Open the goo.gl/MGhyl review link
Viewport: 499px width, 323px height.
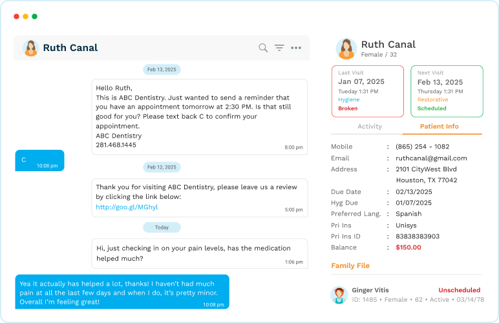click(127, 207)
